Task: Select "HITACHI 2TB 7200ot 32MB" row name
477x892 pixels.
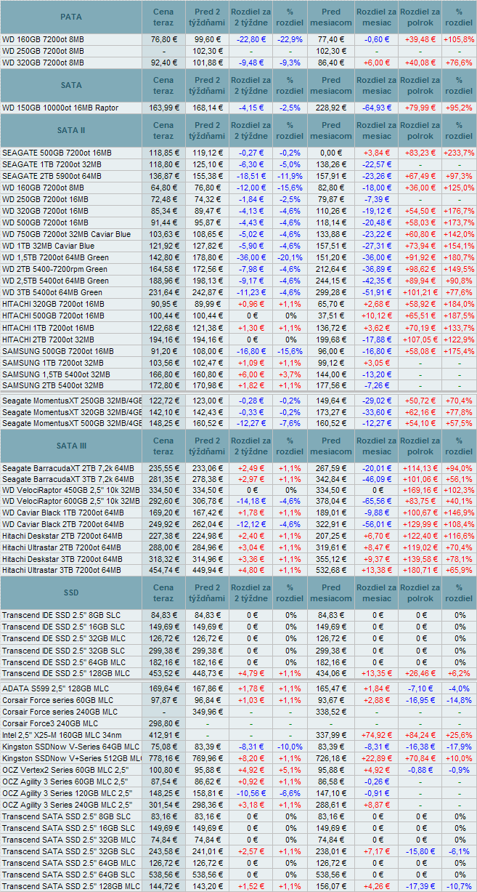Action: tap(49, 339)
